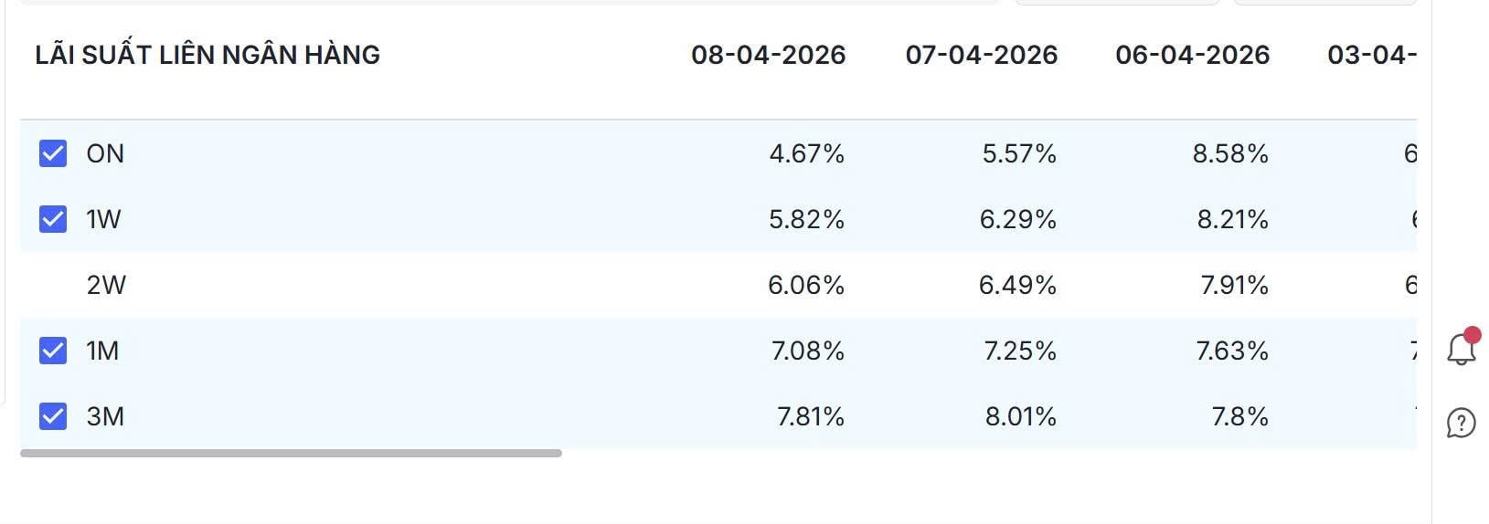
Task: Select the 07-04-2026 column header
Action: pos(981,55)
